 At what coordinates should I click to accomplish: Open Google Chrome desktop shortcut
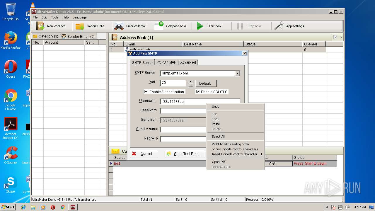(x=11, y=100)
